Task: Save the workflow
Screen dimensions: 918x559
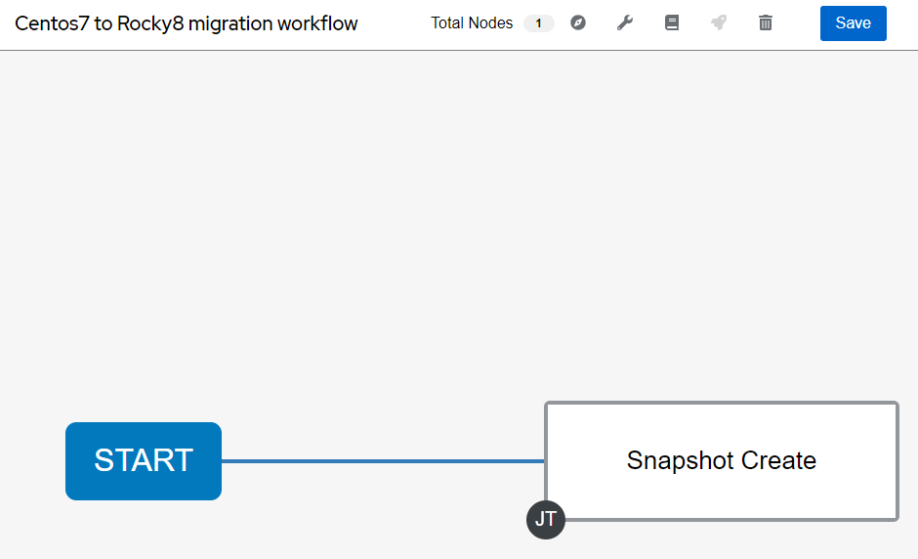Action: tap(853, 23)
